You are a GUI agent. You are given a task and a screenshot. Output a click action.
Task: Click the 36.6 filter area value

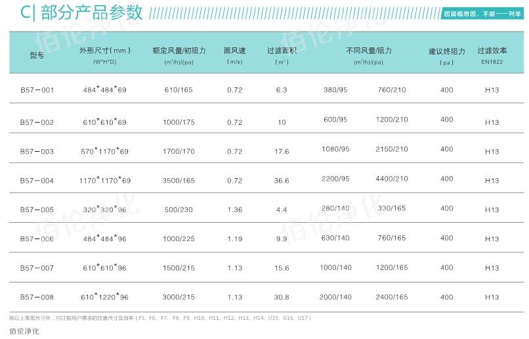(x=282, y=181)
